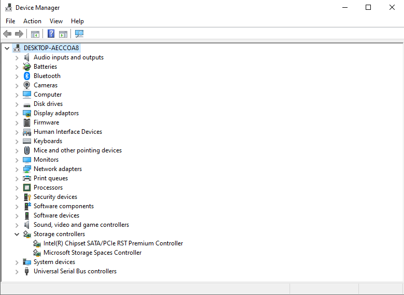Screen dimensions: 404x295
Task: Select the Computer category label
Action: pyautogui.click(x=48, y=95)
